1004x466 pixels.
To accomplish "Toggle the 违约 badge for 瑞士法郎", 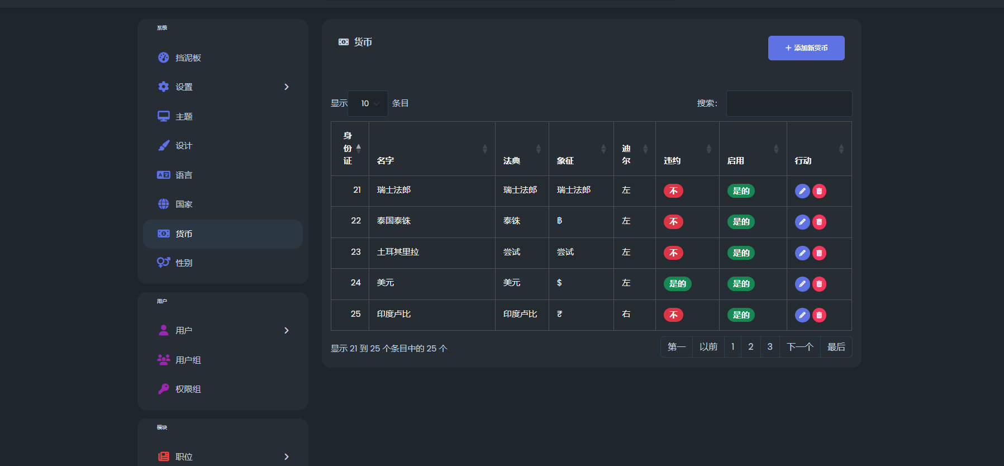I will click(673, 191).
